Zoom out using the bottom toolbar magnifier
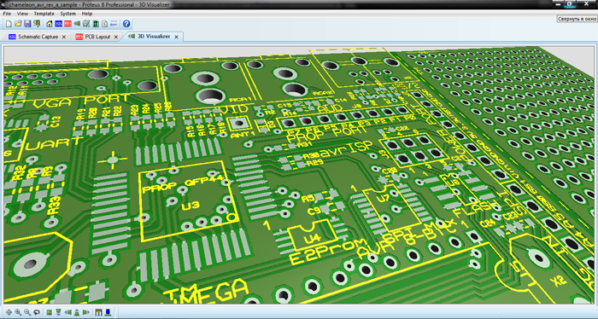 27,312
